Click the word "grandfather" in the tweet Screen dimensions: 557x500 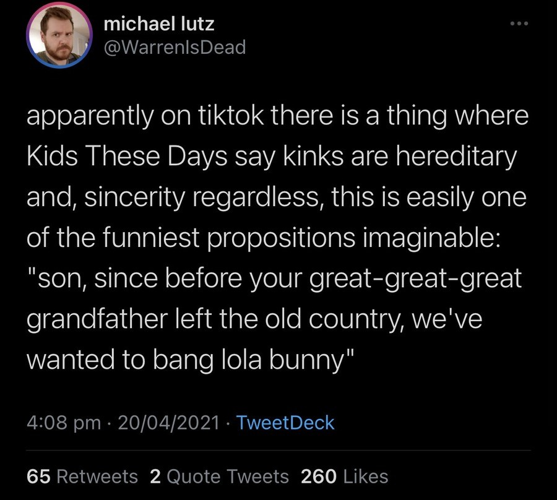click(x=97, y=319)
